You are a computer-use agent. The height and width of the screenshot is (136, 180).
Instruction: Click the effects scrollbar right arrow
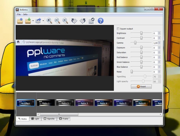click(x=160, y=114)
